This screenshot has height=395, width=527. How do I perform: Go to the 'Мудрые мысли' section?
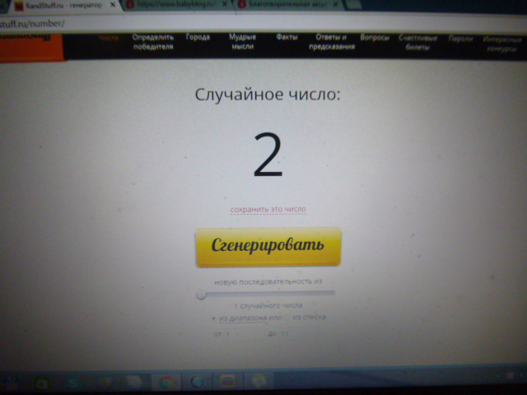coord(242,42)
